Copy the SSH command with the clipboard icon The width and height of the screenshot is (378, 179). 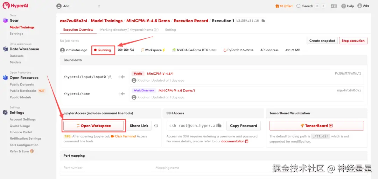[219, 125]
